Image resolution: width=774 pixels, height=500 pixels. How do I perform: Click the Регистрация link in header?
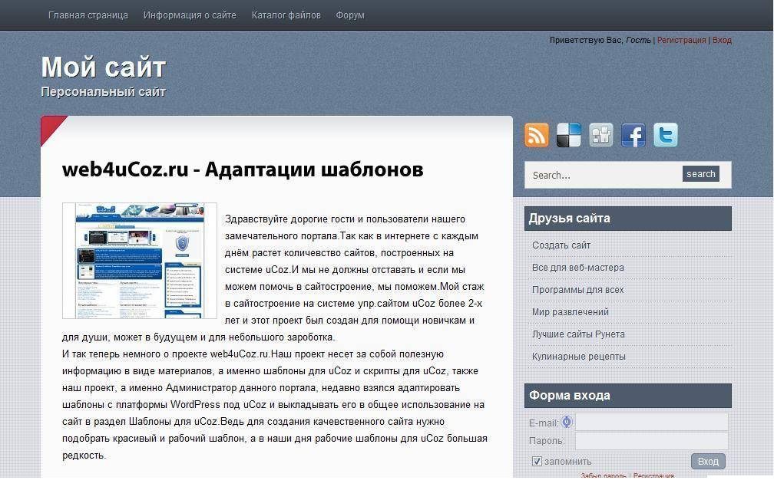[x=682, y=40]
